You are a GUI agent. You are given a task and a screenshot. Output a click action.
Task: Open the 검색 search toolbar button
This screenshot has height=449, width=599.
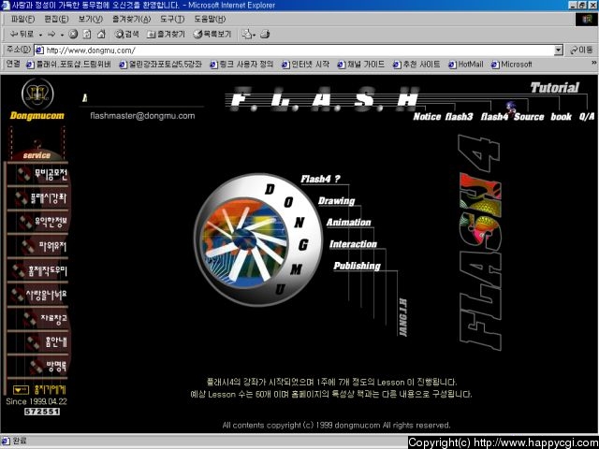(x=127, y=35)
